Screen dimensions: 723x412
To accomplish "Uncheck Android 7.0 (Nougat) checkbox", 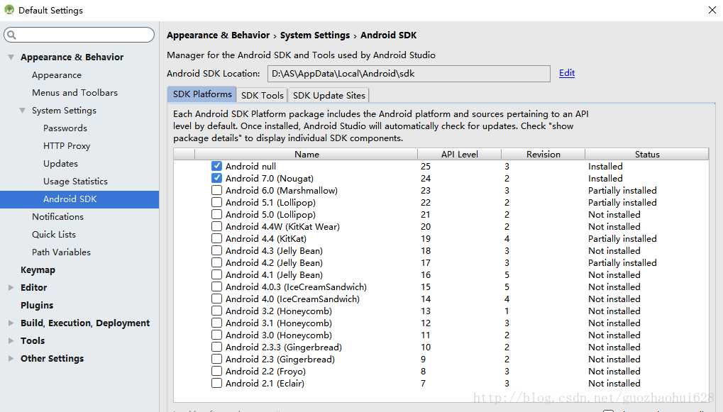I will (x=216, y=178).
